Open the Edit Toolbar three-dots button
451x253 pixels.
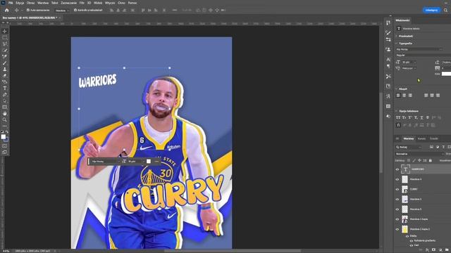tap(5, 126)
